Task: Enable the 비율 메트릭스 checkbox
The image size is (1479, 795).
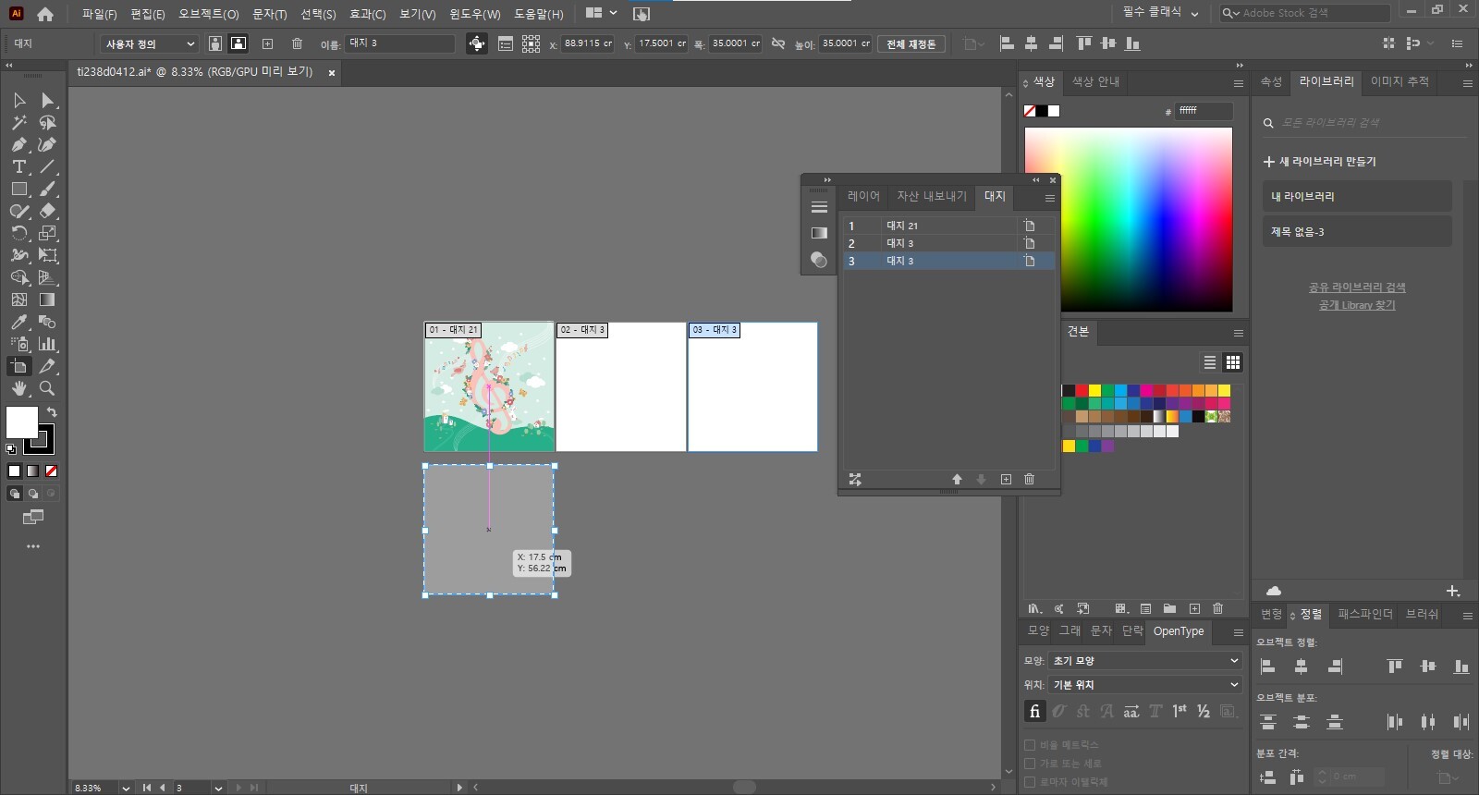Action: (1030, 745)
